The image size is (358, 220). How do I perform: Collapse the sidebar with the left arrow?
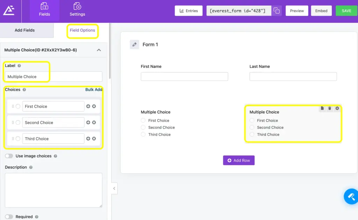click(x=114, y=188)
